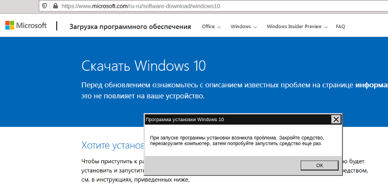
Task: Click the Microsoft logo
Action: tap(26, 26)
